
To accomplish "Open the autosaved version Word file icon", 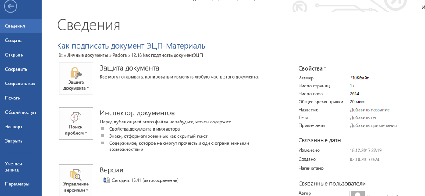I will coord(106,180).
